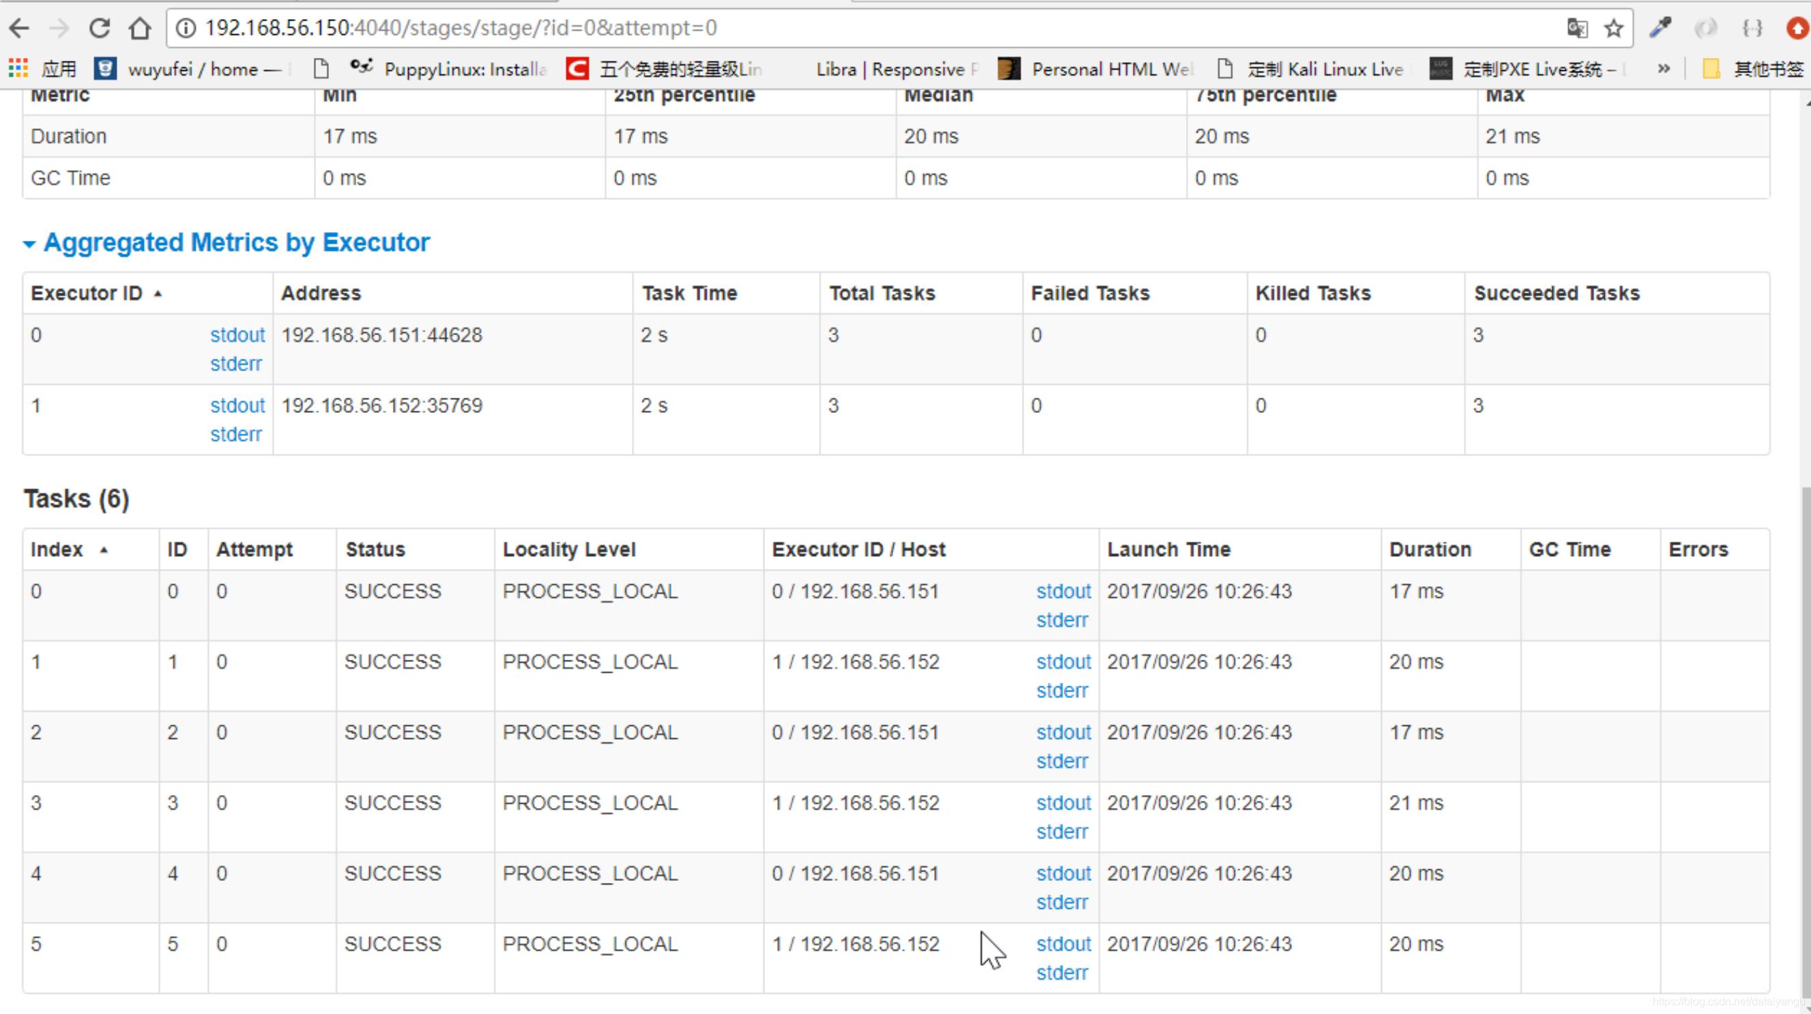Open the curly braces extension icon

[x=1752, y=28]
